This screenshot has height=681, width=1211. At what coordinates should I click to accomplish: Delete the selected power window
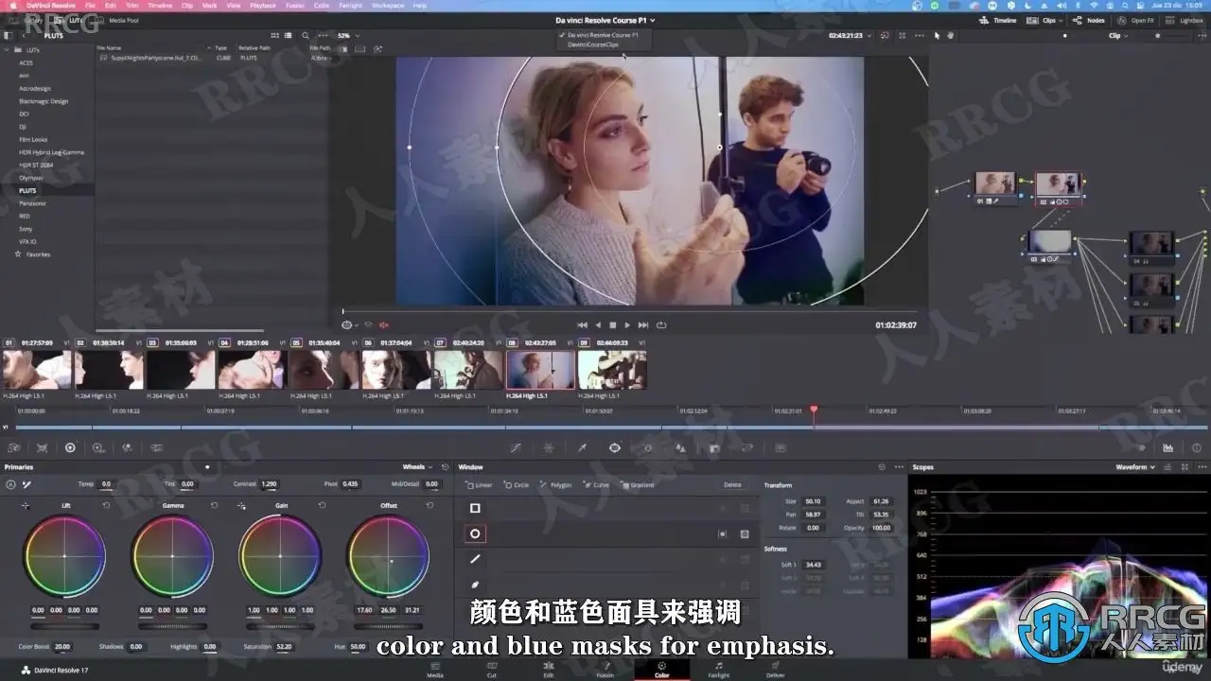point(732,484)
